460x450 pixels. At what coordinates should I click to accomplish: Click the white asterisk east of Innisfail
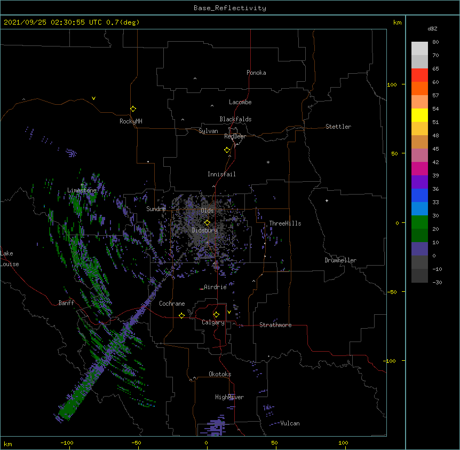(268, 162)
